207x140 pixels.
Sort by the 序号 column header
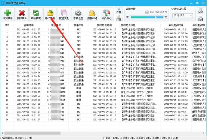pos(7,25)
